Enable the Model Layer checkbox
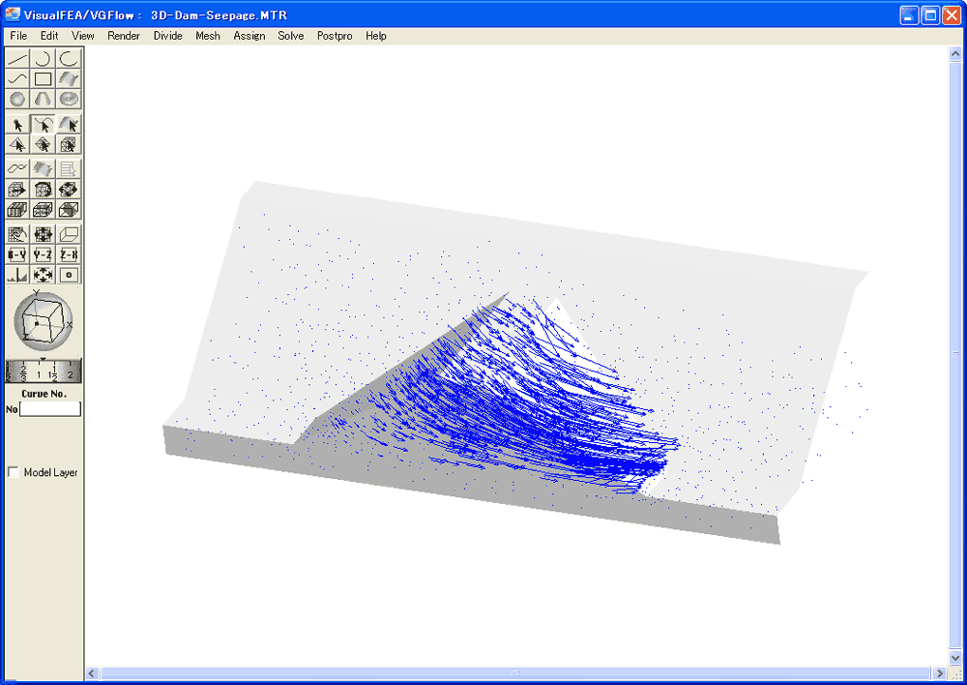 (x=13, y=472)
